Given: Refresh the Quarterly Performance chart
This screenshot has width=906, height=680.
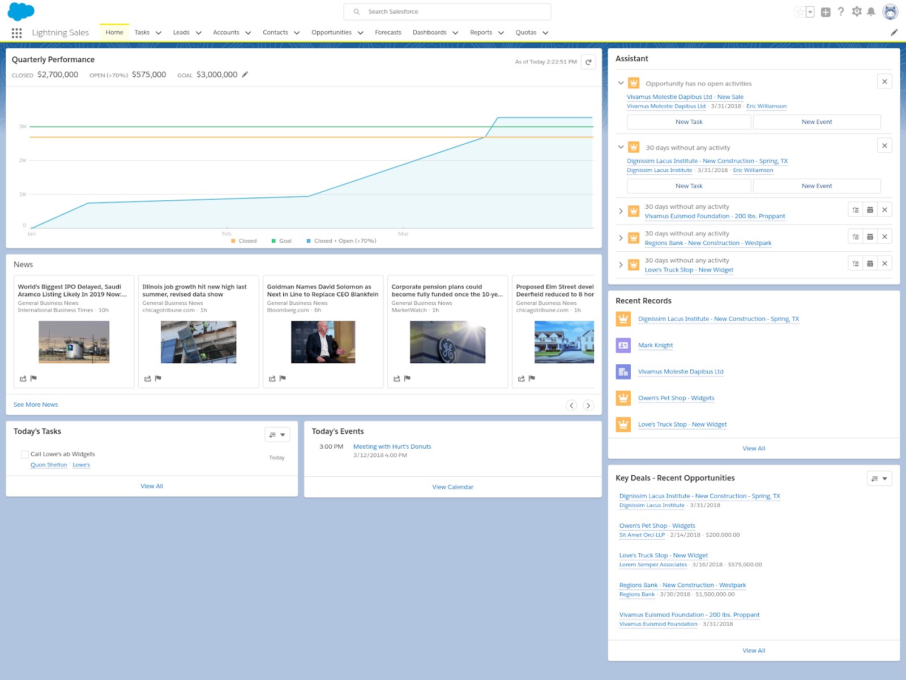Looking at the screenshot, I should click(x=589, y=62).
